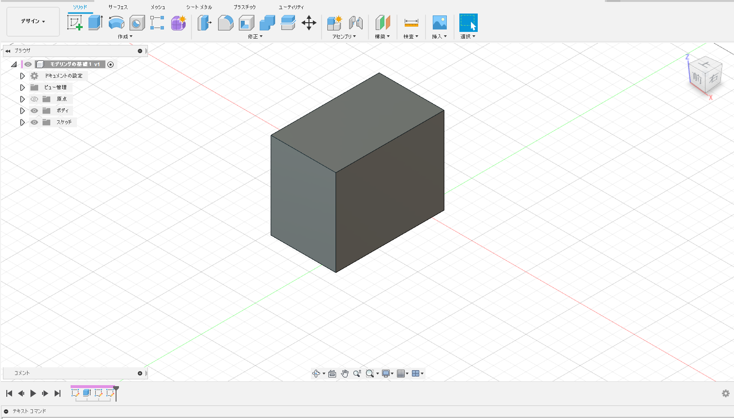Select the Measure tool

coord(411,22)
